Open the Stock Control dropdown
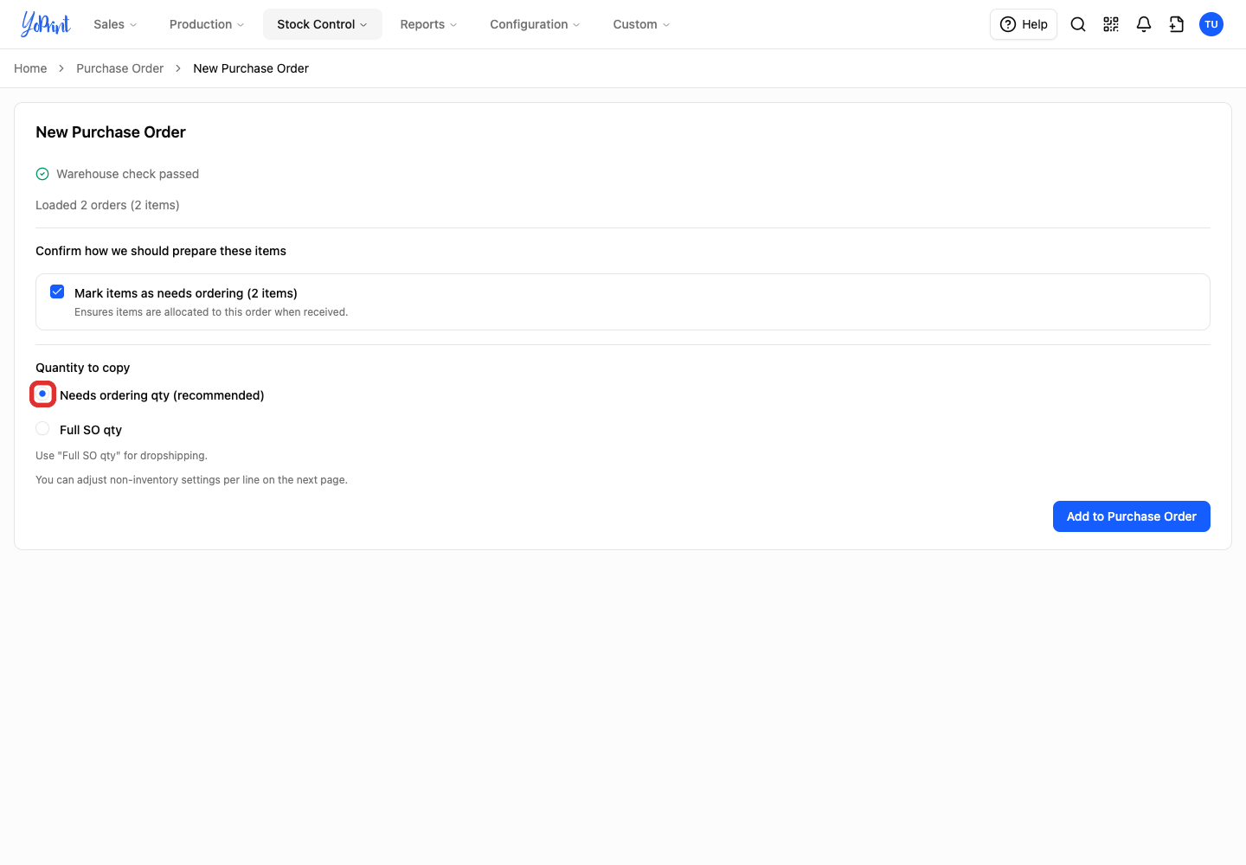Viewport: 1246px width, 865px height. (x=322, y=24)
